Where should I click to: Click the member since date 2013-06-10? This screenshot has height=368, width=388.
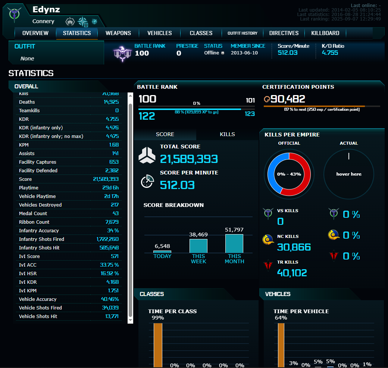coord(244,53)
